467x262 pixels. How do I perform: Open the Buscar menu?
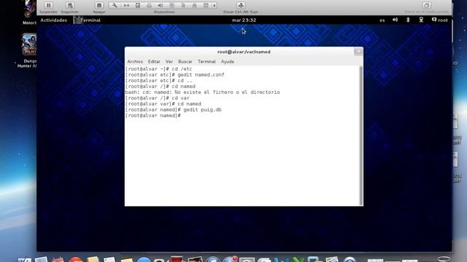[x=185, y=61]
